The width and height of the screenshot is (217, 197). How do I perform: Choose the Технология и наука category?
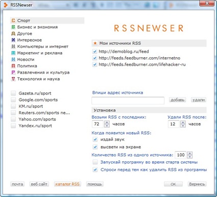click(38, 79)
